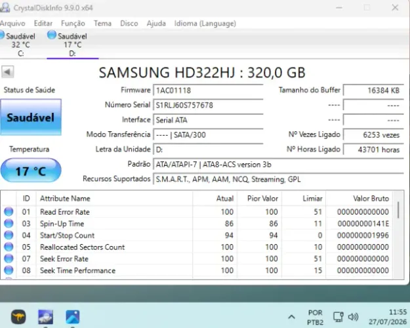Open the Disco menu
The width and height of the screenshot is (410, 328).
coord(129,24)
